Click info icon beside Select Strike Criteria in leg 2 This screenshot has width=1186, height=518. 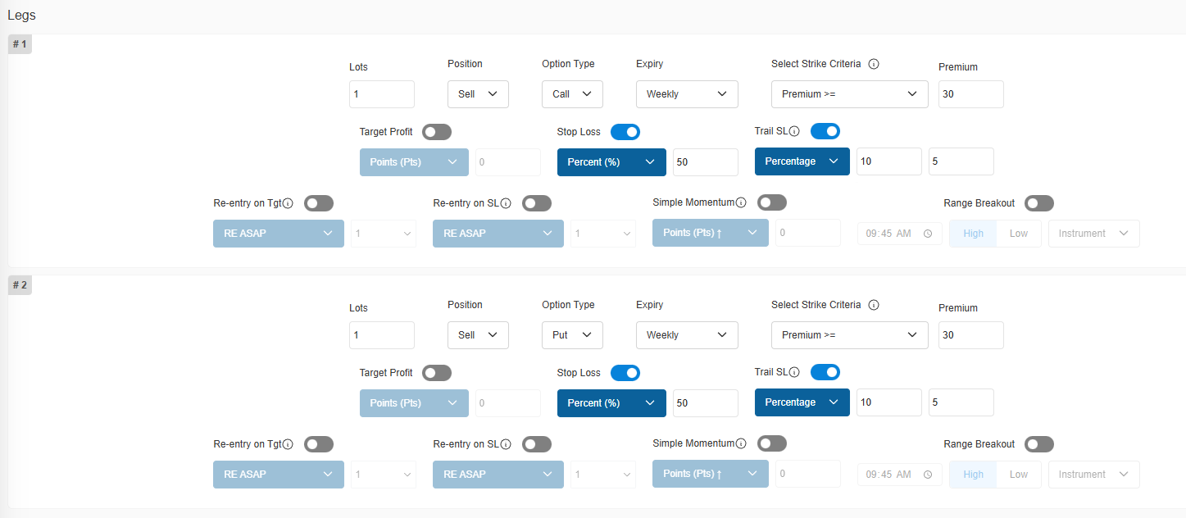click(x=874, y=305)
